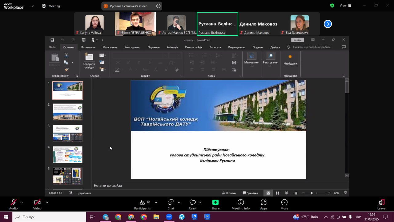Toggle PowerPoint Notes pane in status bar
This screenshot has height=222, width=394.
pos(229,193)
